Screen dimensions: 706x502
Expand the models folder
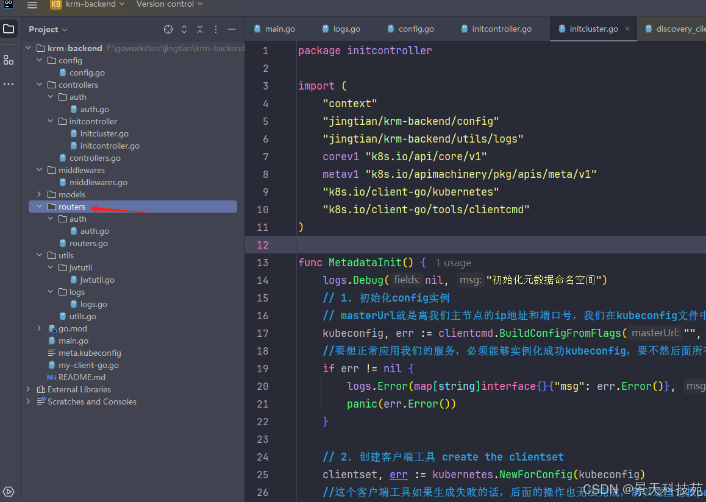40,194
